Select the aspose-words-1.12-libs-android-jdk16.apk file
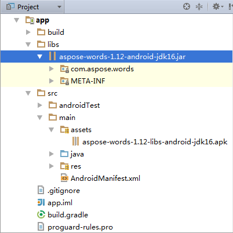 (155, 142)
